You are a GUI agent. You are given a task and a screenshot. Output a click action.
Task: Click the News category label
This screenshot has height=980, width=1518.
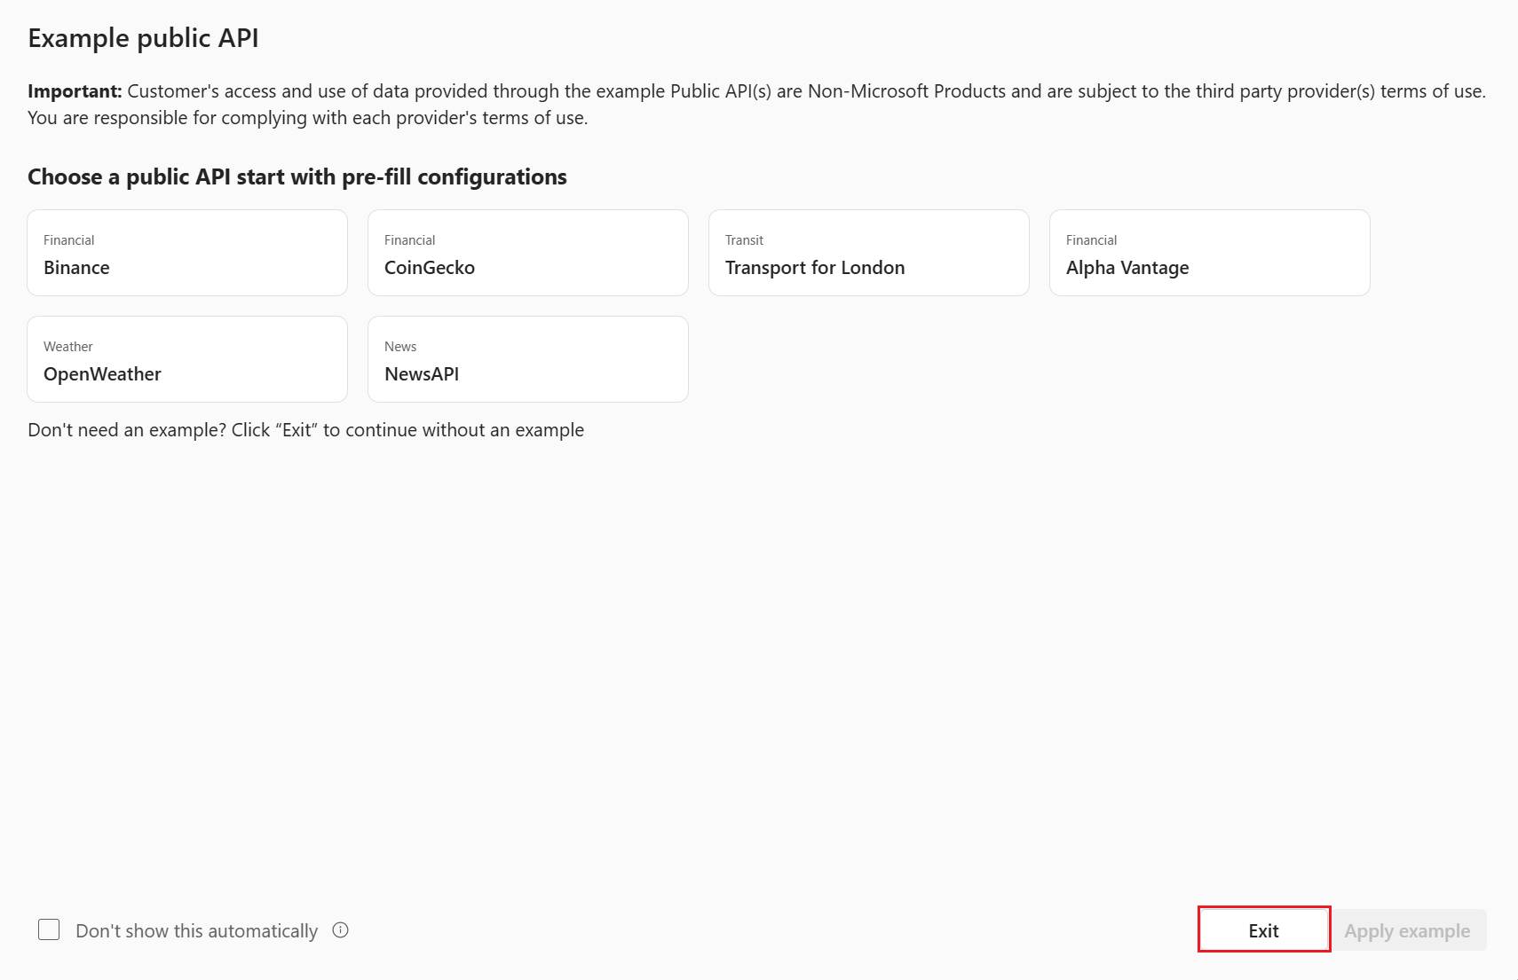(400, 347)
